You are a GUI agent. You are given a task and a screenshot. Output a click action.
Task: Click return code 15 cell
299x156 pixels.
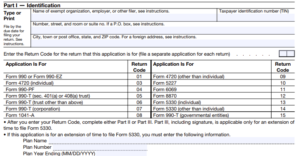pyautogui.click(x=283, y=115)
